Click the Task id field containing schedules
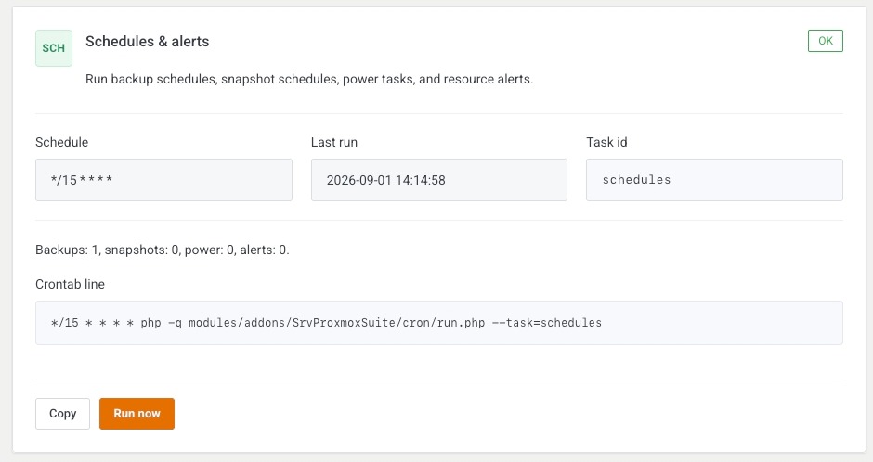The height and width of the screenshot is (462, 873). point(714,180)
